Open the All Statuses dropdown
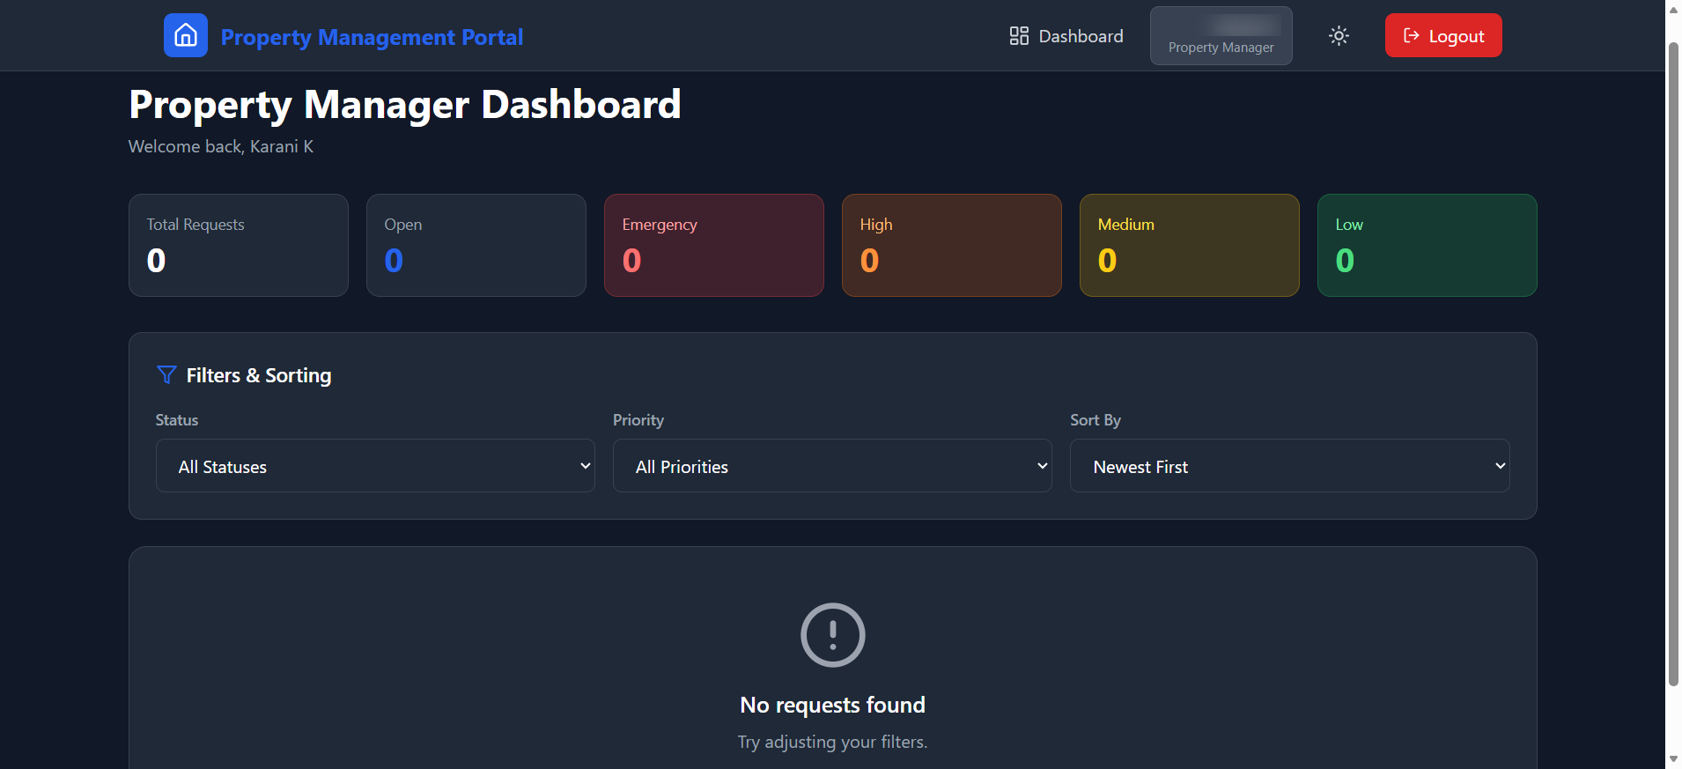This screenshot has width=1682, height=769. tap(375, 466)
